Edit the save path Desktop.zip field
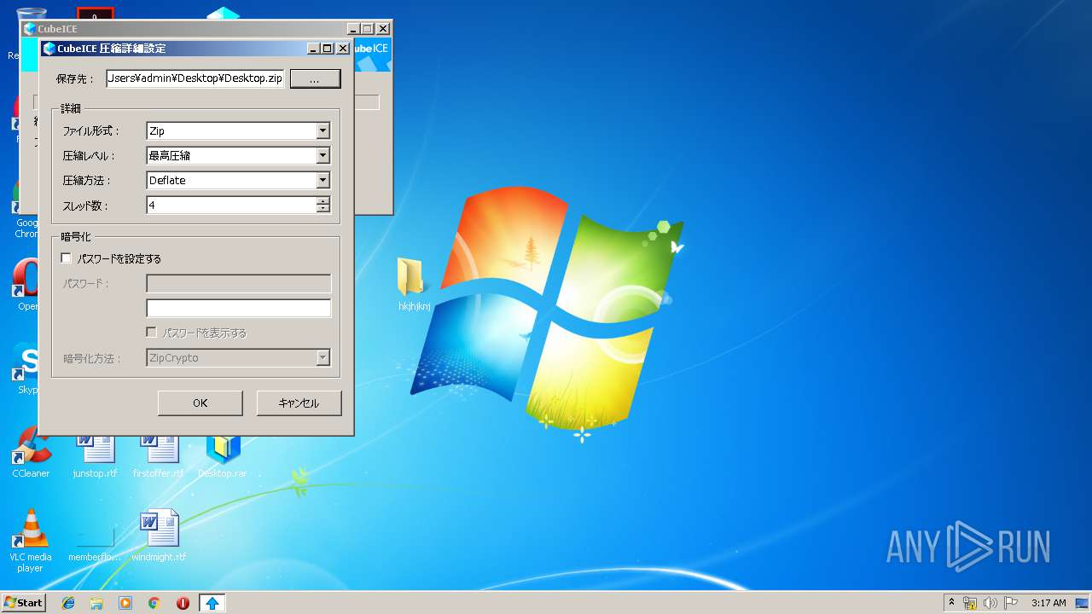1092x614 pixels. pos(195,78)
